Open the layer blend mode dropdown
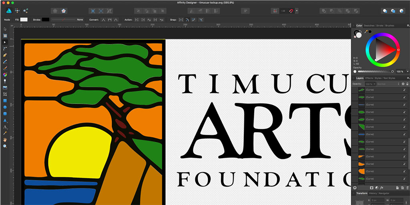 coord(388,84)
